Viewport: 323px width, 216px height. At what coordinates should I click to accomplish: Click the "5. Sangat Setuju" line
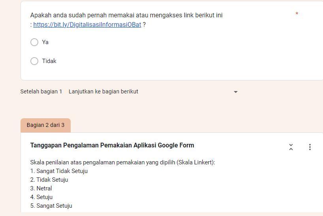coord(51,206)
